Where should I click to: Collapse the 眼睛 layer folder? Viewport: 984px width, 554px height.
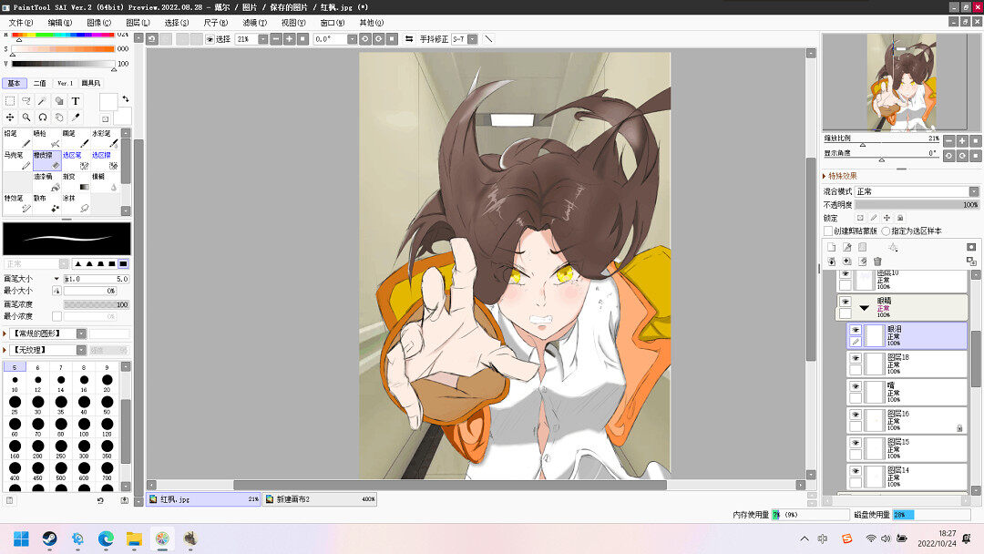(x=864, y=308)
